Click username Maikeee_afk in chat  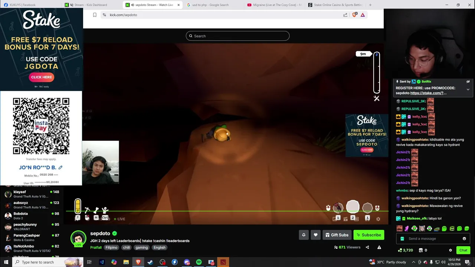pos(417,218)
